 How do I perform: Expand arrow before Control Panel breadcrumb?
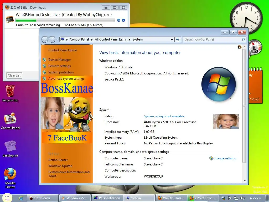click(67, 39)
